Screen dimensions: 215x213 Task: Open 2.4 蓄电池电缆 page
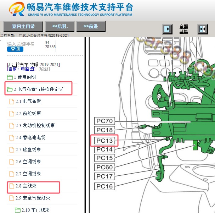click(30, 137)
